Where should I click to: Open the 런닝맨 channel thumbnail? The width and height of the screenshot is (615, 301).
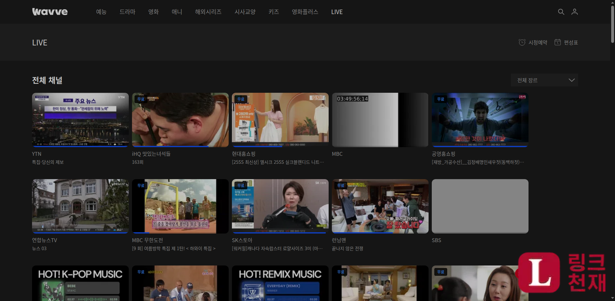click(x=380, y=206)
